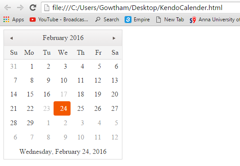
Task: Expand the February 2016 header view
Action: point(63,38)
